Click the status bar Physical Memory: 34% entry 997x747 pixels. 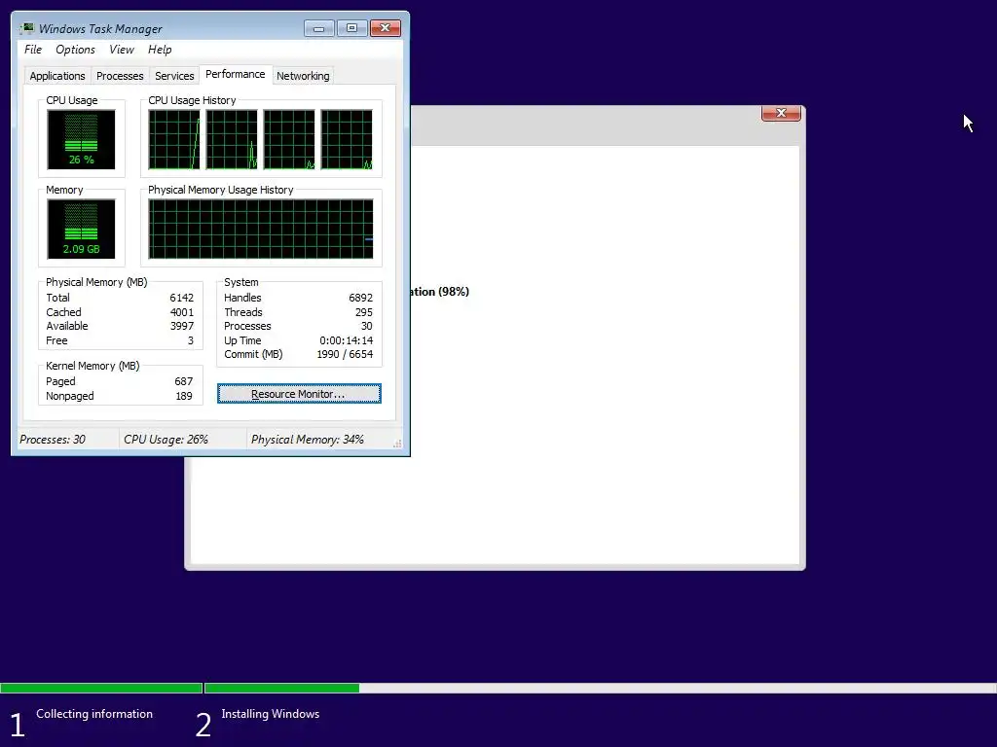[x=307, y=440]
